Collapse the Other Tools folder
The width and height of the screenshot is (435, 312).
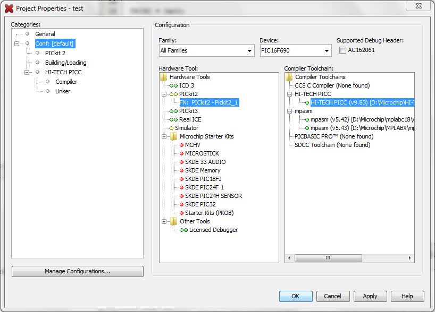(164, 221)
